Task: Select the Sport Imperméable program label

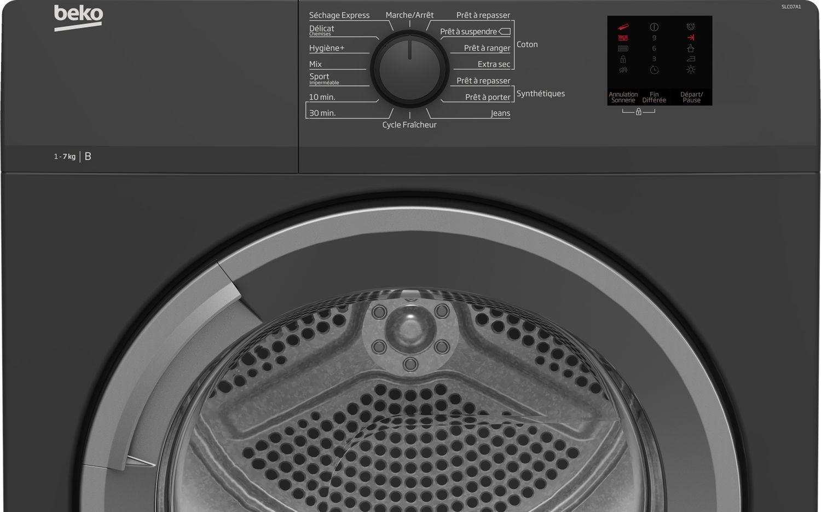Action: tap(324, 79)
